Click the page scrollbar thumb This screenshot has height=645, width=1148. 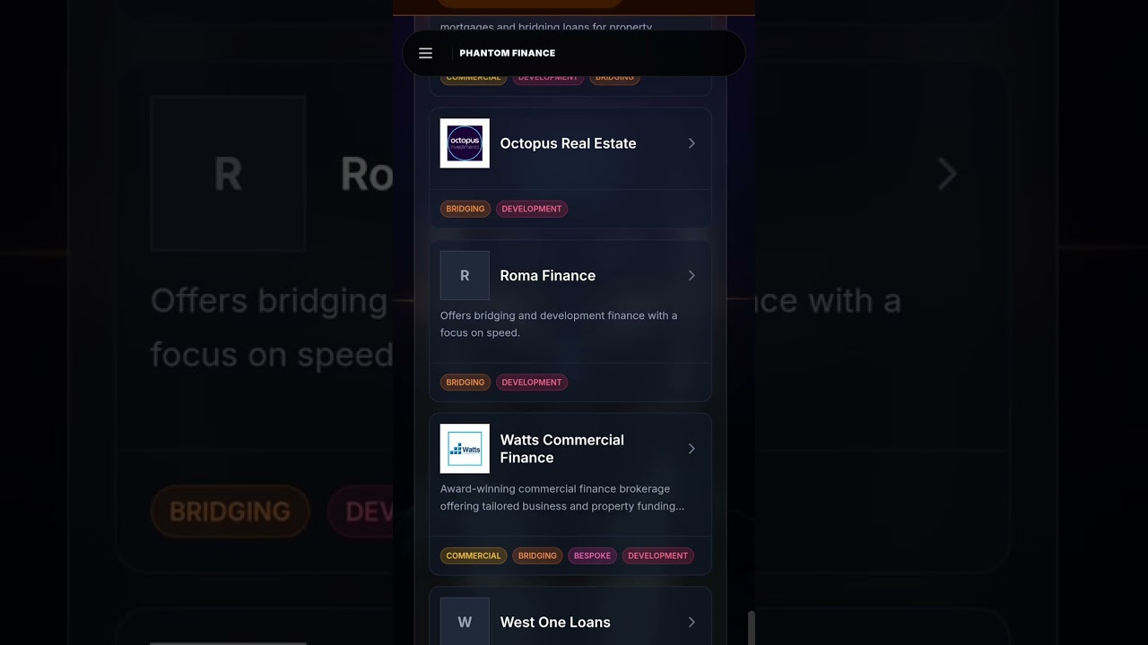tap(752, 628)
